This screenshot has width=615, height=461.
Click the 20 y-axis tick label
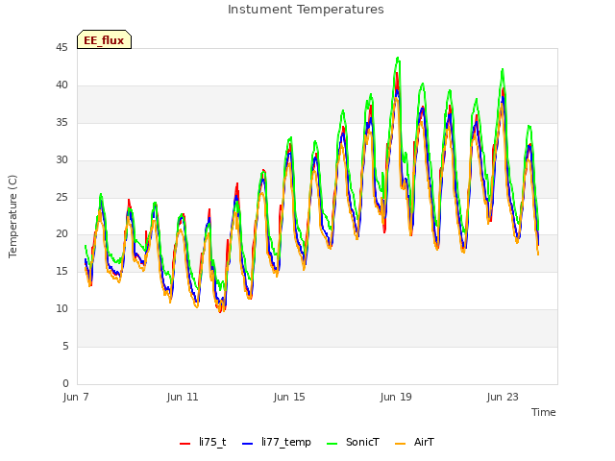click(x=61, y=234)
